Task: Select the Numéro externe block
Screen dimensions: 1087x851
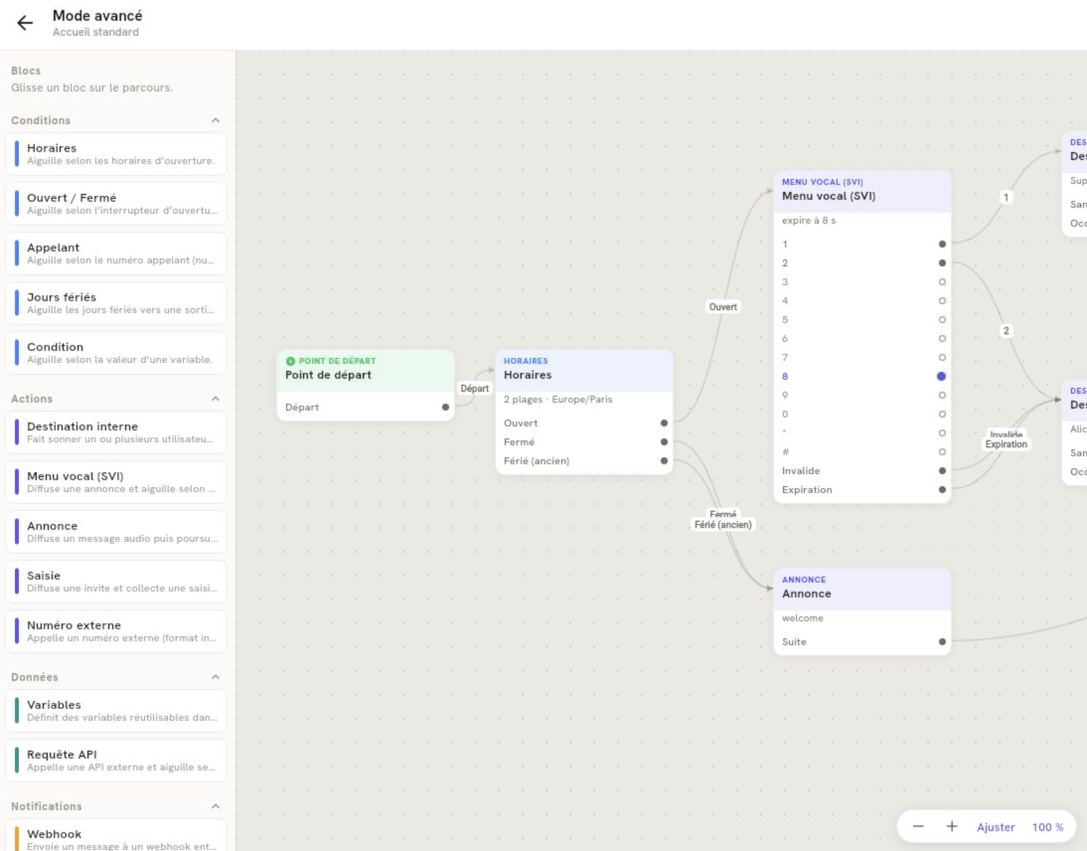Action: pyautogui.click(x=116, y=631)
